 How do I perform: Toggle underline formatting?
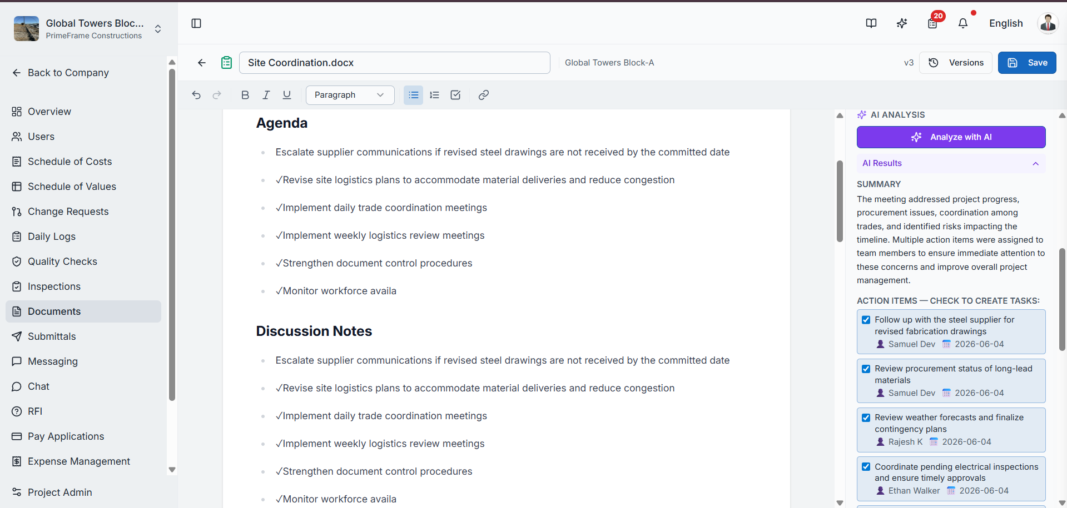tap(287, 95)
